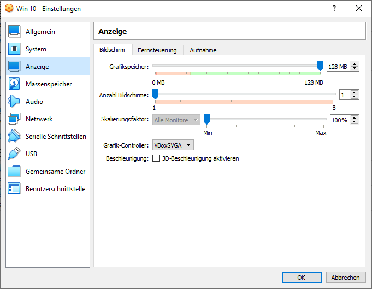
Task: Open Serielle Schnittstellen via its connector icon
Action: 14,136
